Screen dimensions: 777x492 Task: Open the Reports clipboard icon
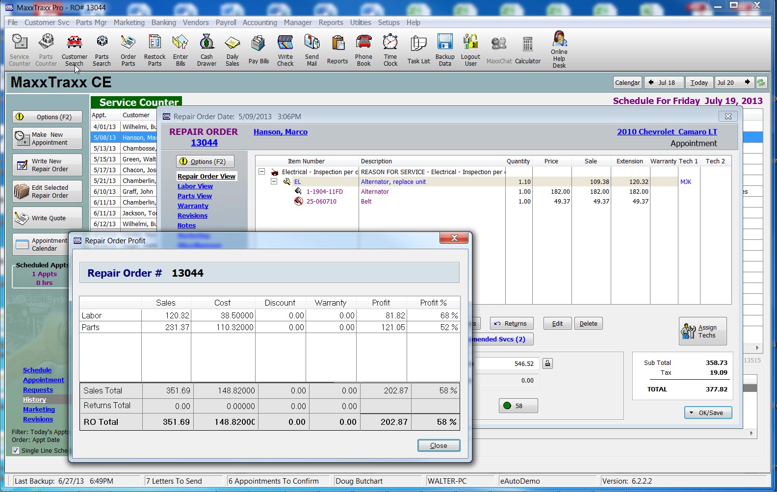tap(337, 50)
